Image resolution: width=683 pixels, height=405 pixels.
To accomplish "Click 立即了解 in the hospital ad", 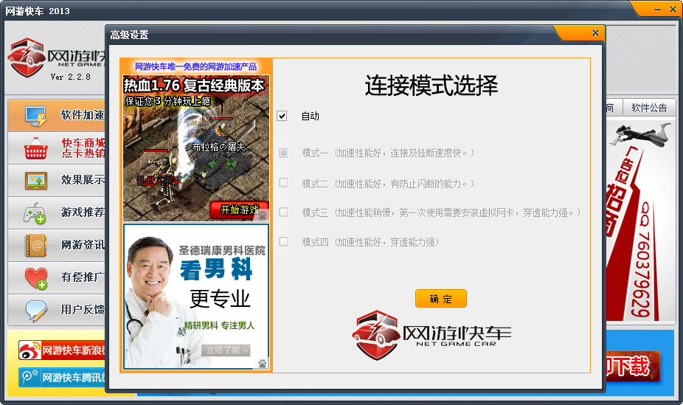I will [226, 350].
